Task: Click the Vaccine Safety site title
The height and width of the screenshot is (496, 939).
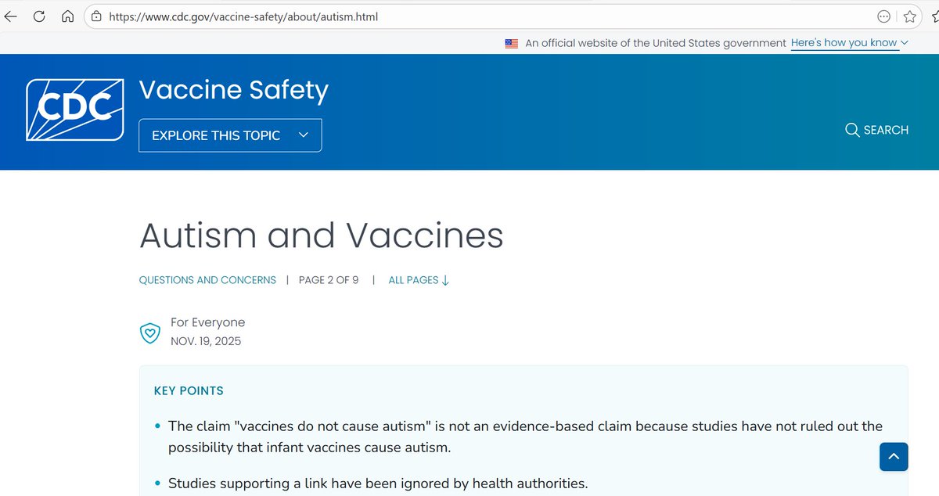Action: tap(234, 90)
